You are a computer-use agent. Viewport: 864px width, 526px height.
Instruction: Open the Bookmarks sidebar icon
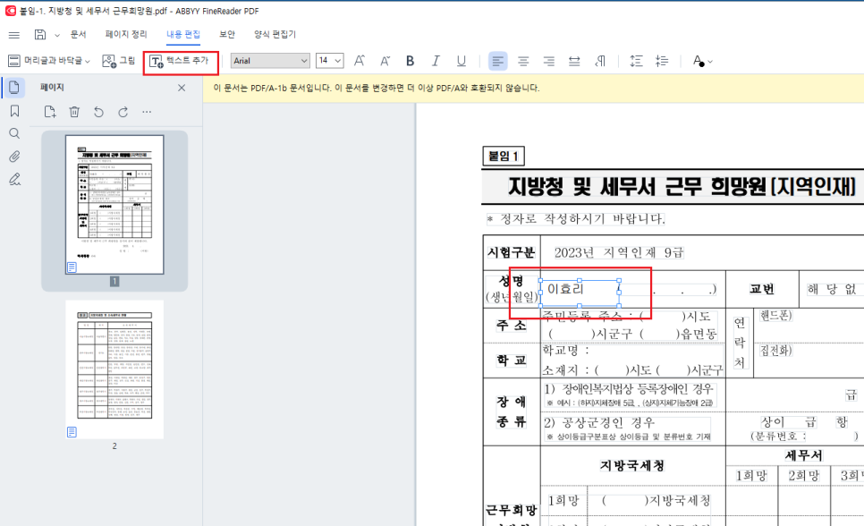click(14, 111)
